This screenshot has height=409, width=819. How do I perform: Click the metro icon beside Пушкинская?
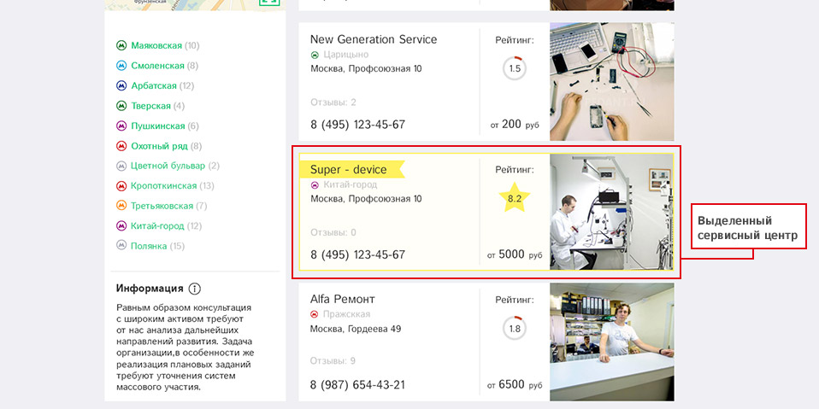coord(121,126)
